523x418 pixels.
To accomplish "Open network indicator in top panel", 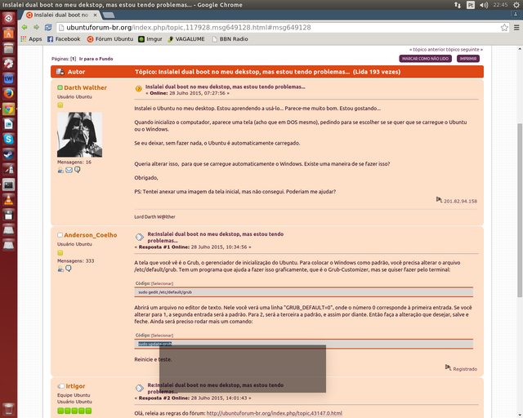I will (458, 5).
